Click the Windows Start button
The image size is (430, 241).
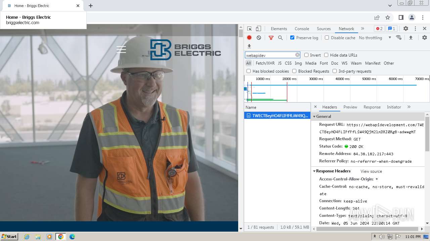(x=9, y=237)
